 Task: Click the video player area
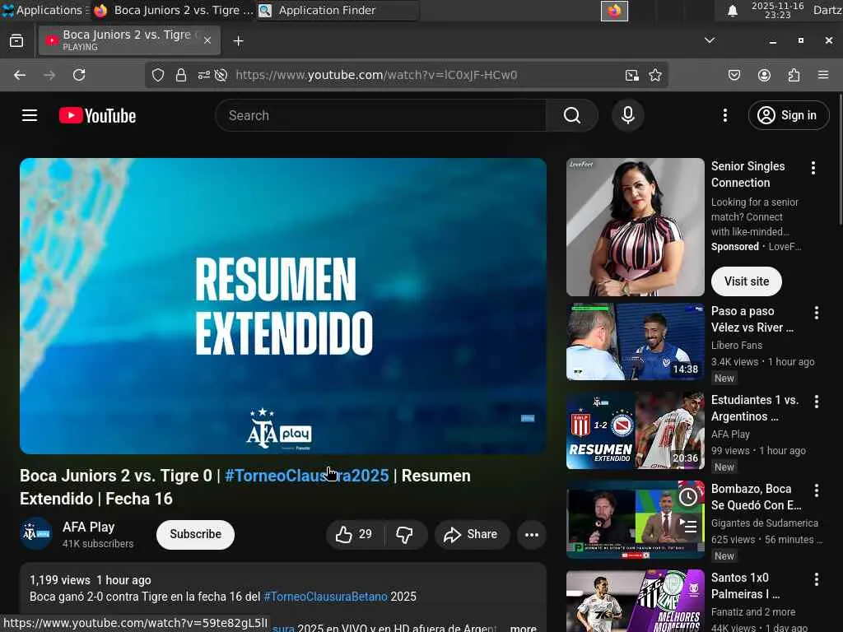(x=283, y=306)
